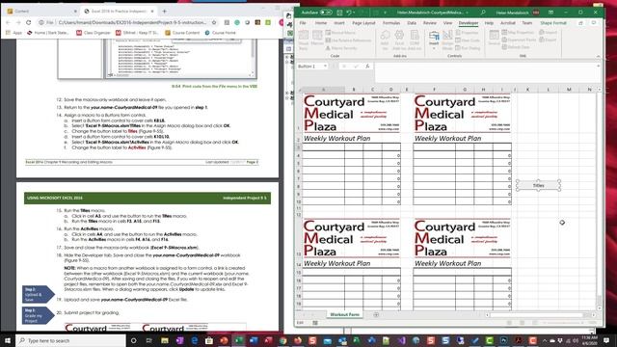This screenshot has width=617, height=347.
Task: Share the workbook via Share icon
Action: (x=580, y=23)
